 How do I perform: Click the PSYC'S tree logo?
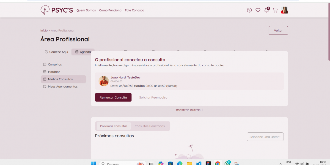click(45, 10)
